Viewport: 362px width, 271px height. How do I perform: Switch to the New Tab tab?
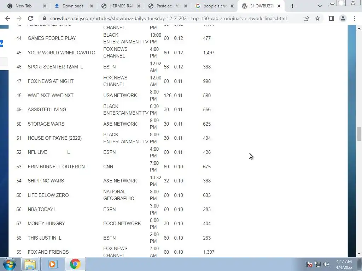[23, 6]
